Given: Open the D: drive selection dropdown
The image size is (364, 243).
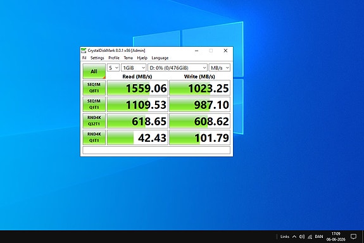Looking at the screenshot, I should [178, 68].
